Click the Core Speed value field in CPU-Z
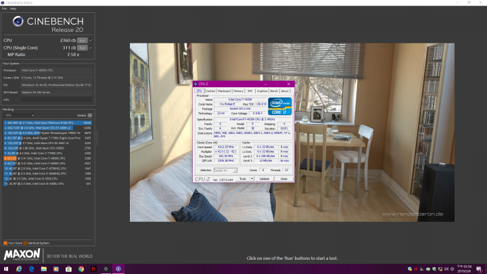This screenshot has height=274, width=487. (226, 147)
